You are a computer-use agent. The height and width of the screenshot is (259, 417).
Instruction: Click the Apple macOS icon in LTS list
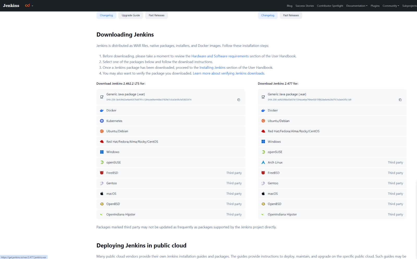(102, 194)
